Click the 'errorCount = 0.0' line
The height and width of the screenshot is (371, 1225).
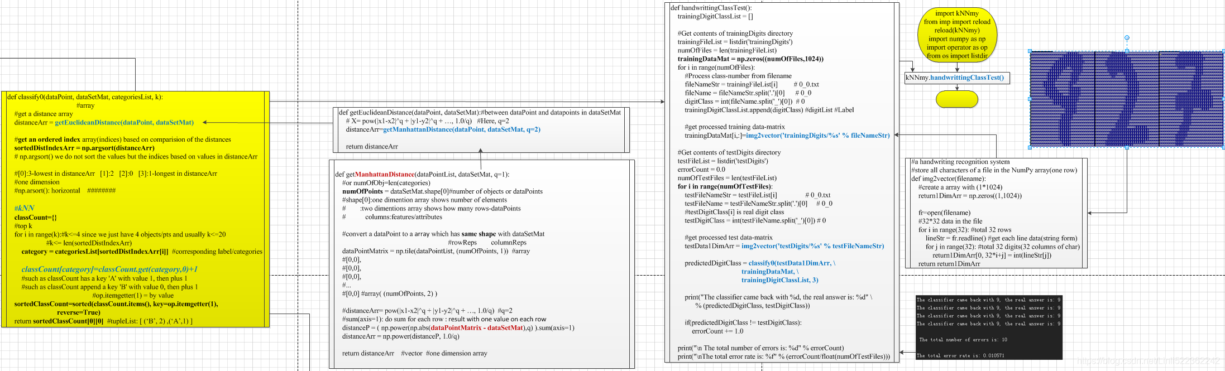[701, 170]
